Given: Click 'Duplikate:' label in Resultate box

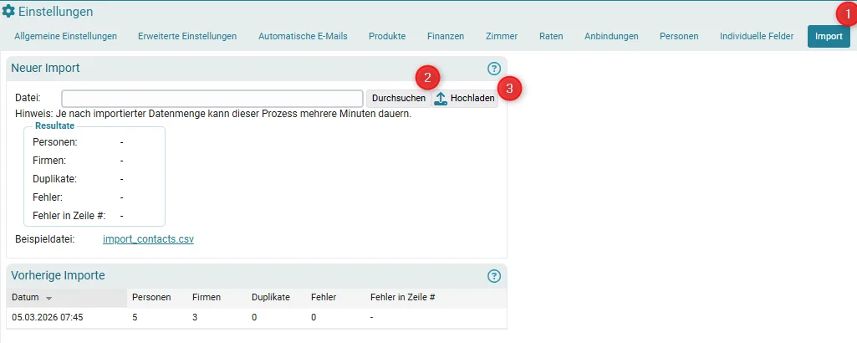Looking at the screenshot, I should (x=54, y=179).
